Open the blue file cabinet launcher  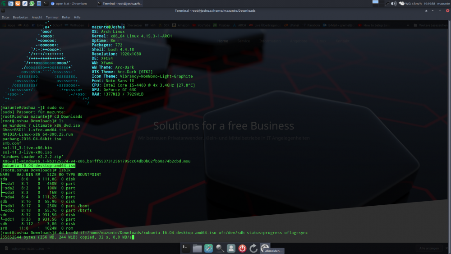coord(39,4)
